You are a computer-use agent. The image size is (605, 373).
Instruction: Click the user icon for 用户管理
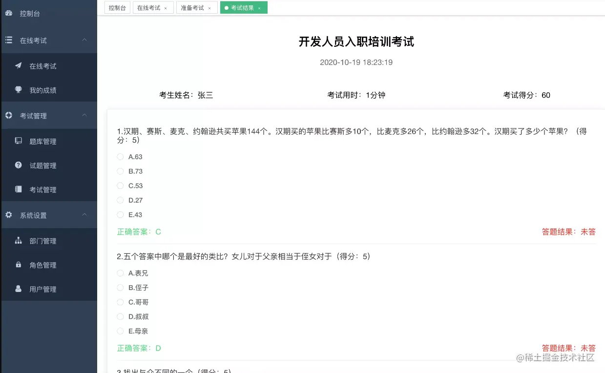[18, 289]
